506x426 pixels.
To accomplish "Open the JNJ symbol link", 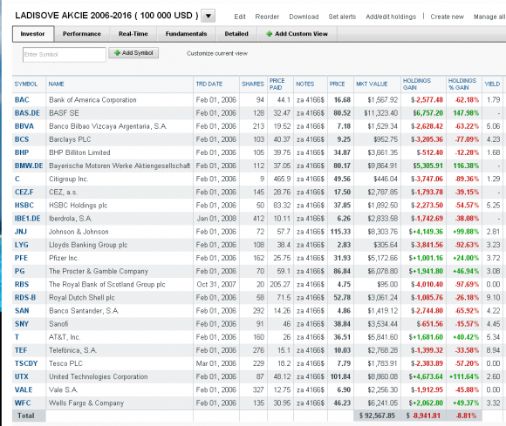I will pos(21,232).
